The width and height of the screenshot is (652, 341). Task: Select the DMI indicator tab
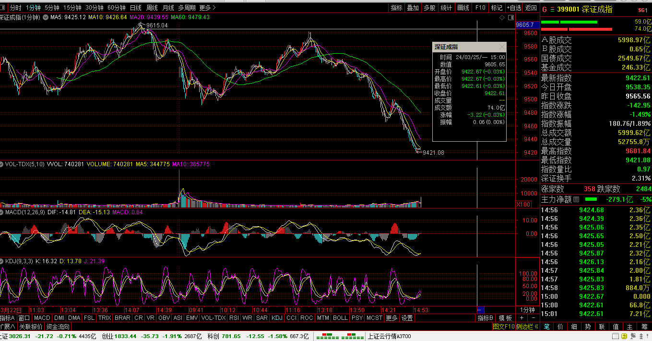[59, 318]
